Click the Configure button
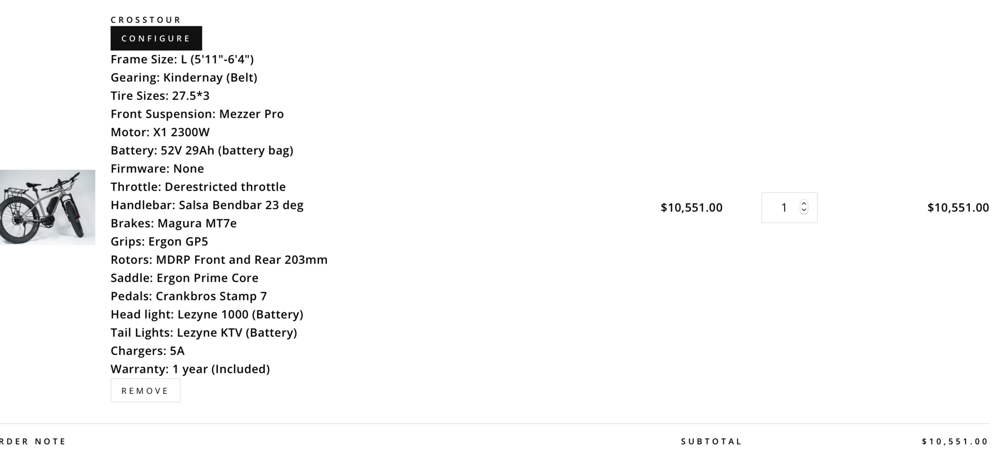Screen dimensions: 995x458 [x=156, y=38]
